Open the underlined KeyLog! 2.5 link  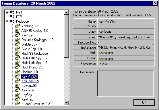pyautogui.click(x=30, y=81)
